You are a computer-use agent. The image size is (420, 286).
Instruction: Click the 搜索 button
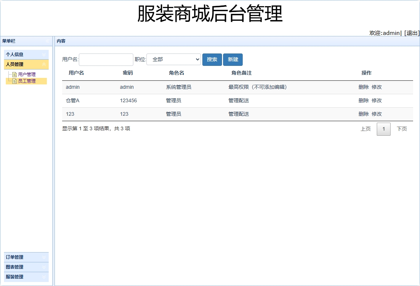(212, 59)
